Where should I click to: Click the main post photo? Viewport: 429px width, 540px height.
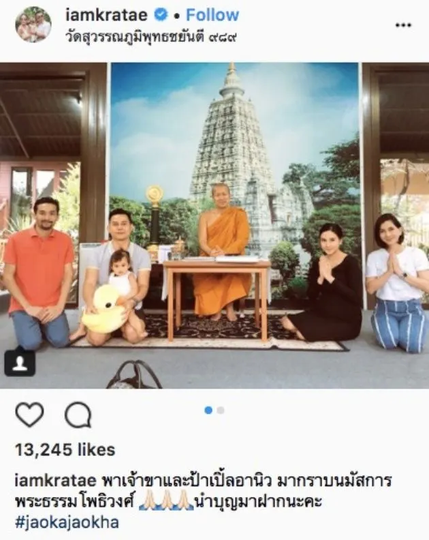tap(214, 225)
